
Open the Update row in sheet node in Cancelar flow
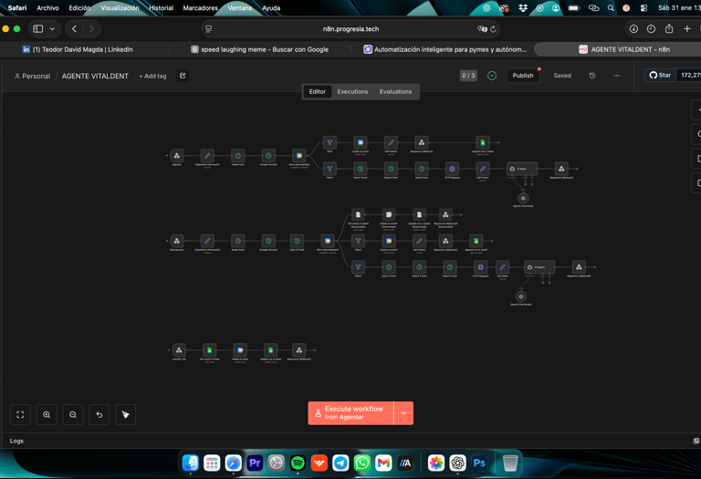[270, 350]
